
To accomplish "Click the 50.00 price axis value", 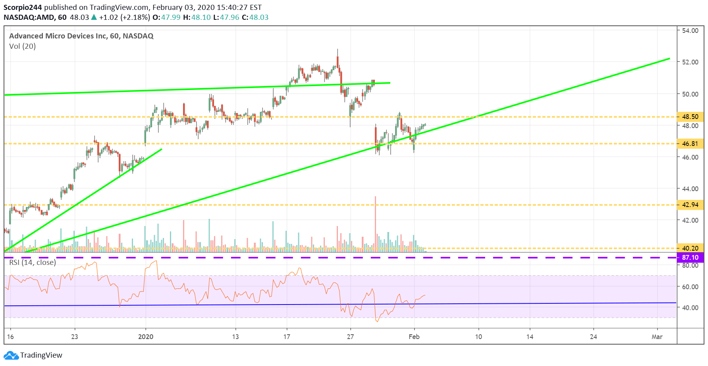I will [x=690, y=94].
